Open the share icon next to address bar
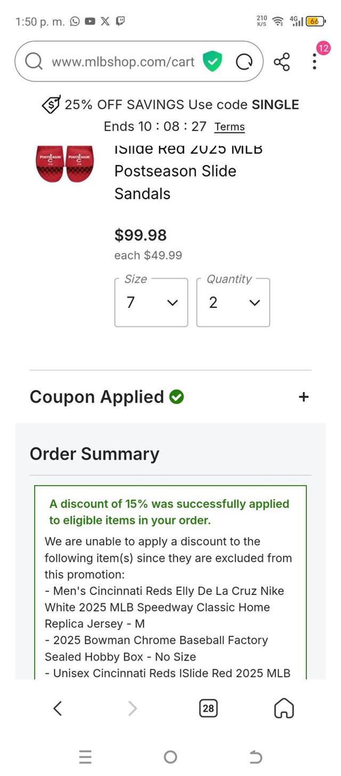 point(282,62)
